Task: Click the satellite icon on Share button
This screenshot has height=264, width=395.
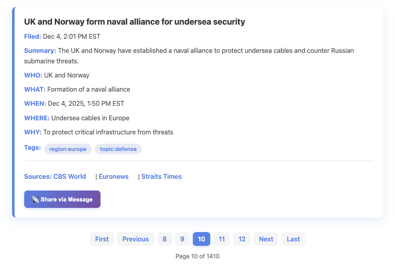Action: click(x=35, y=199)
